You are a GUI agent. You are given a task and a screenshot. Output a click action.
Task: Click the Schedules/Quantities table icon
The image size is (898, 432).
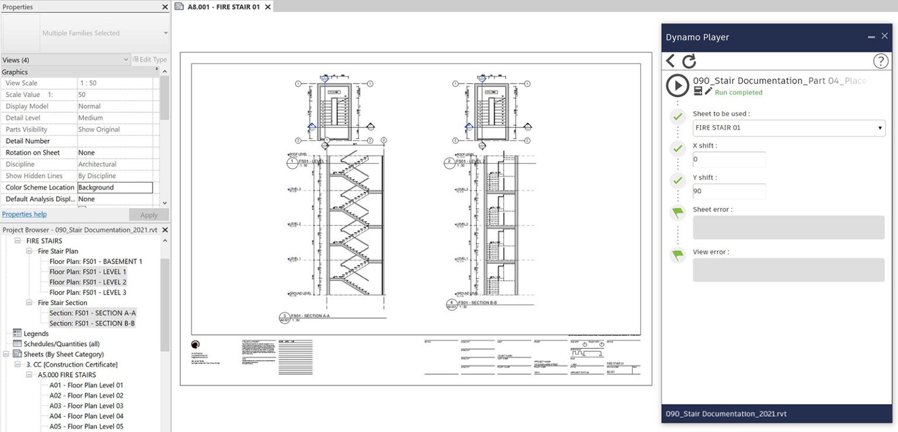coord(18,344)
